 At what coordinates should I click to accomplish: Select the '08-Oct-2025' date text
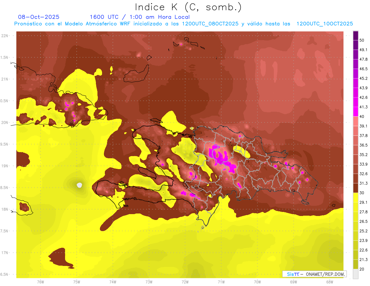pos(39,17)
